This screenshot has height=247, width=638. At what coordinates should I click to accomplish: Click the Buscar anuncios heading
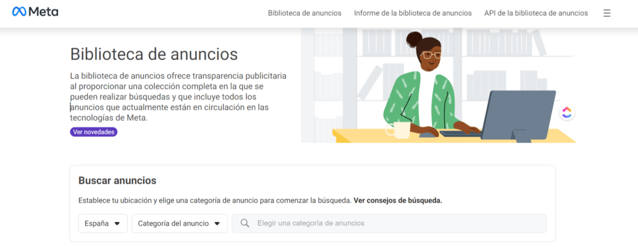117,180
